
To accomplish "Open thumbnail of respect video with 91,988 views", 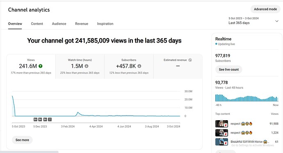I will tap(221, 124).
